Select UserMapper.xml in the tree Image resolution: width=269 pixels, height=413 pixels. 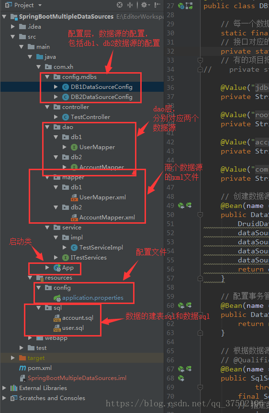point(102,197)
